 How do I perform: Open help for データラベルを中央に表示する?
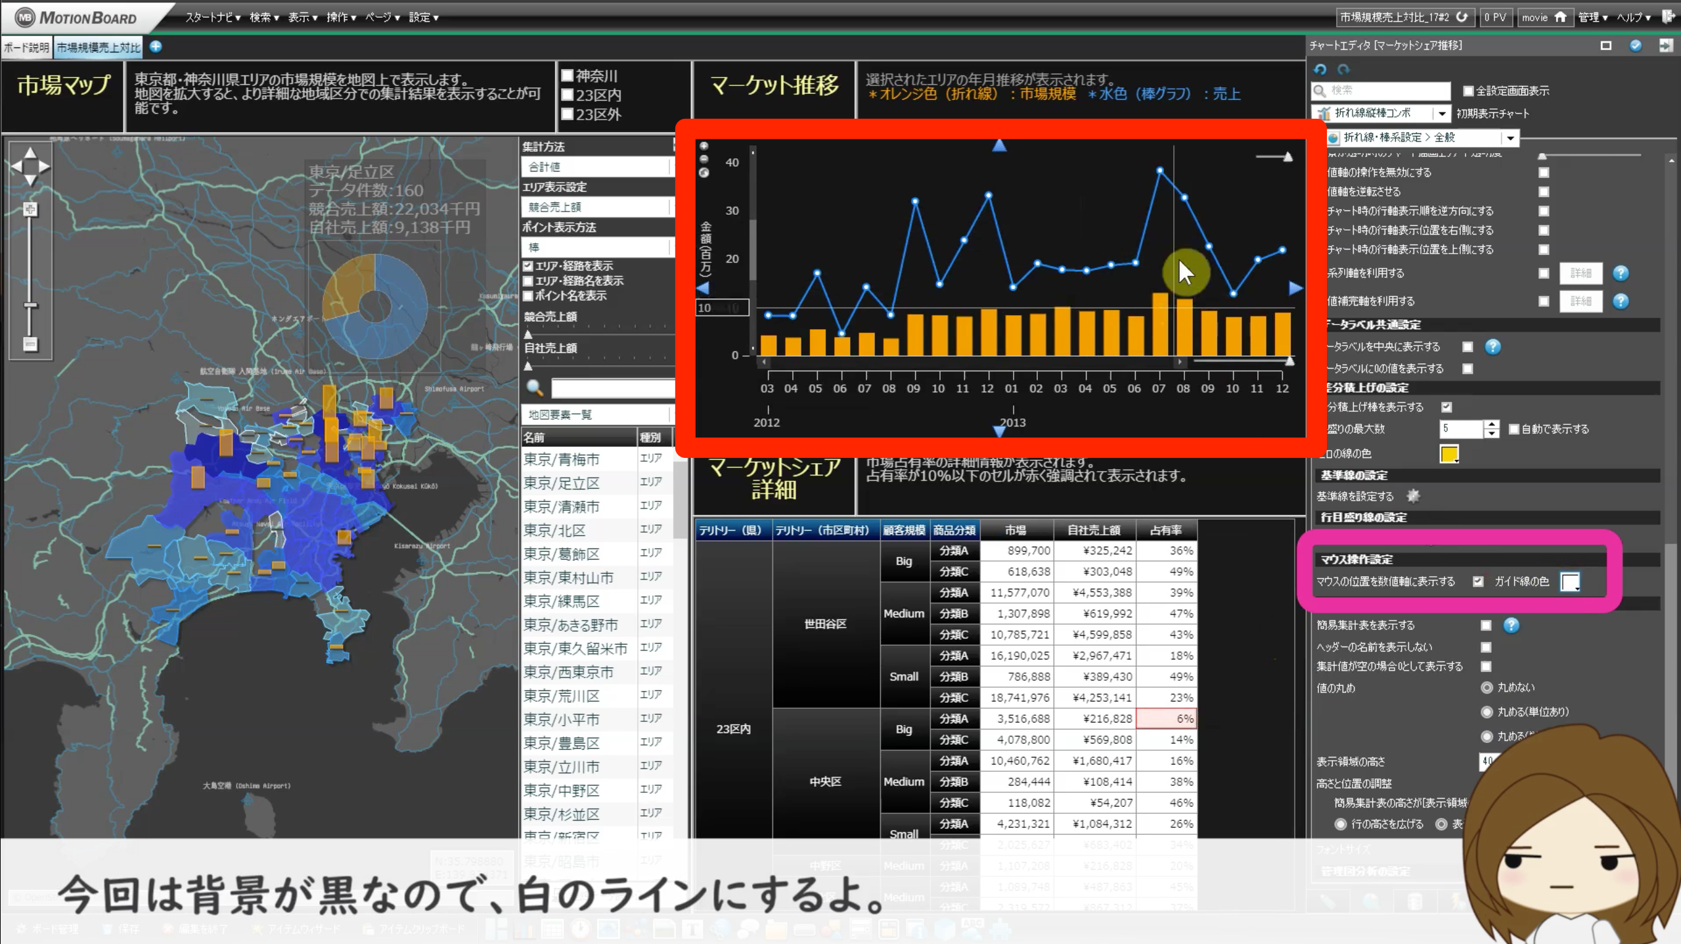click(1492, 347)
